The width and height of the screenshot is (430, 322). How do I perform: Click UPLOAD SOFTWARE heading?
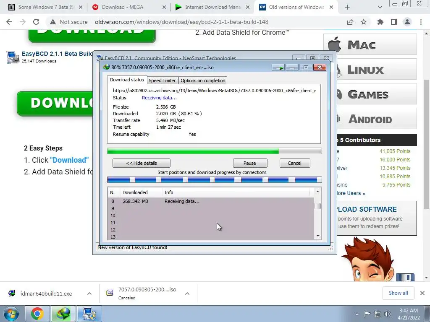tap(367, 209)
